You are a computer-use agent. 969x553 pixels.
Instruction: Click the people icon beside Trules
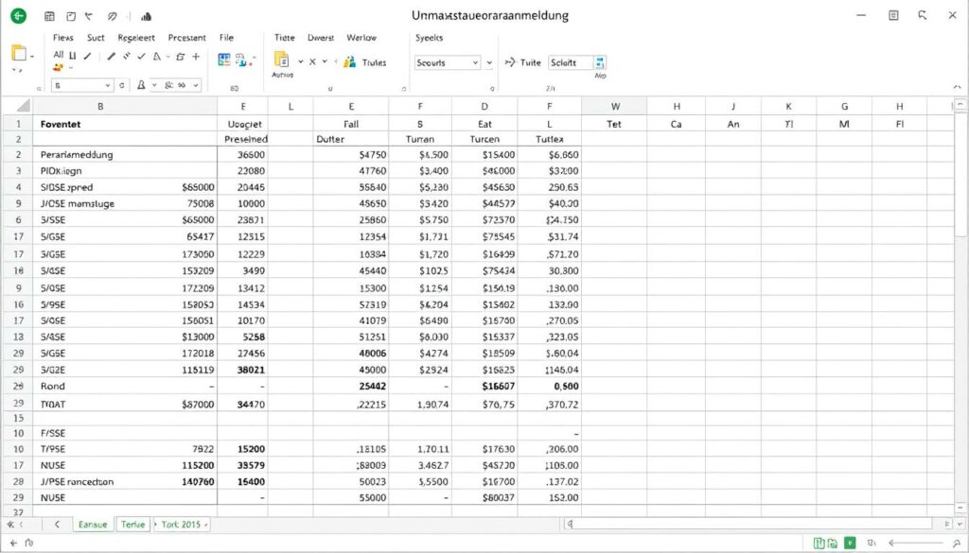(350, 61)
